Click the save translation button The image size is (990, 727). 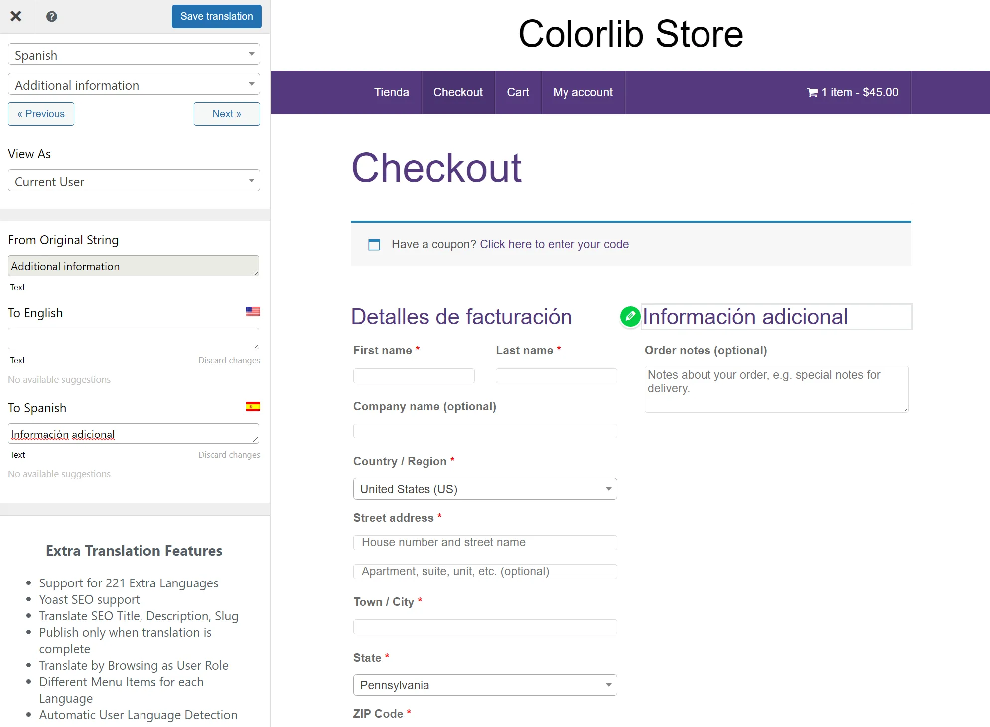tap(216, 15)
